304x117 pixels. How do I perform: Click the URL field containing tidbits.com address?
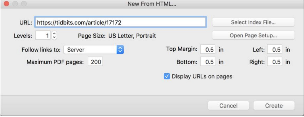(121, 22)
